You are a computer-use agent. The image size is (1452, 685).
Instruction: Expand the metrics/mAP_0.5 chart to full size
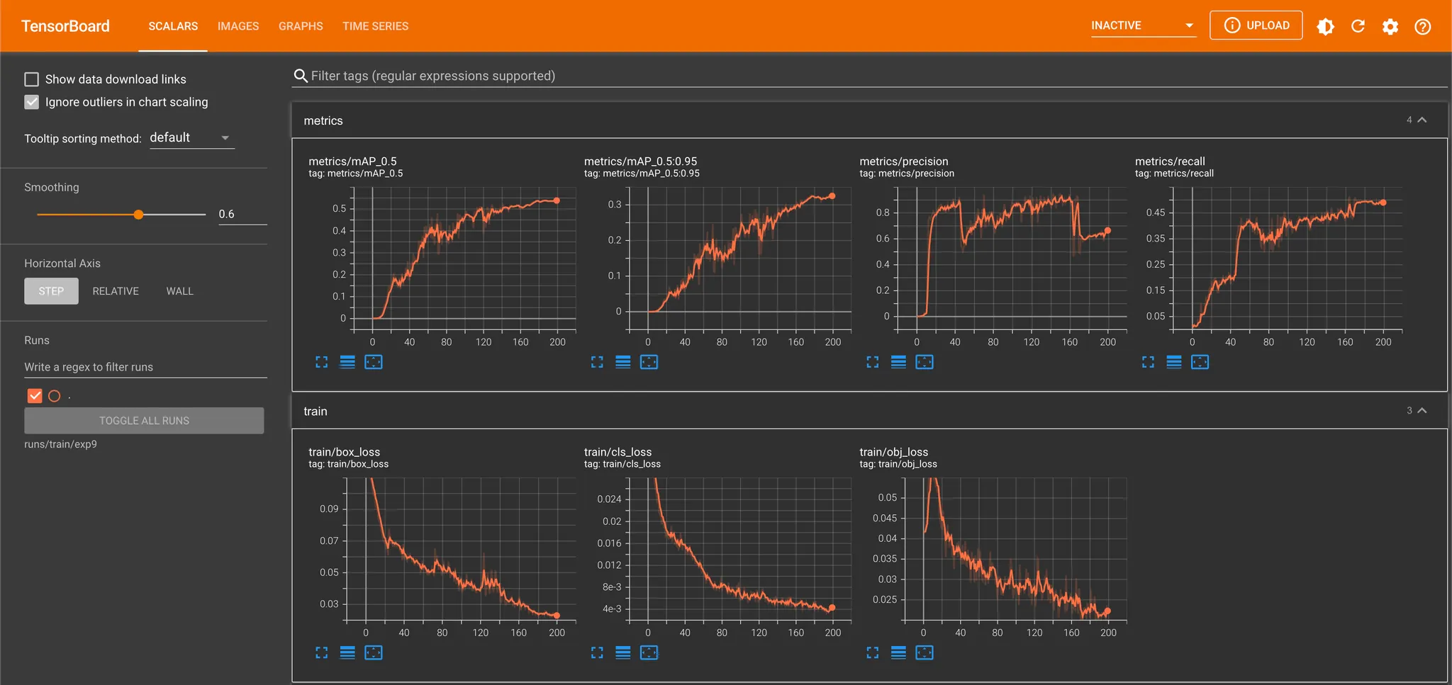tap(322, 362)
